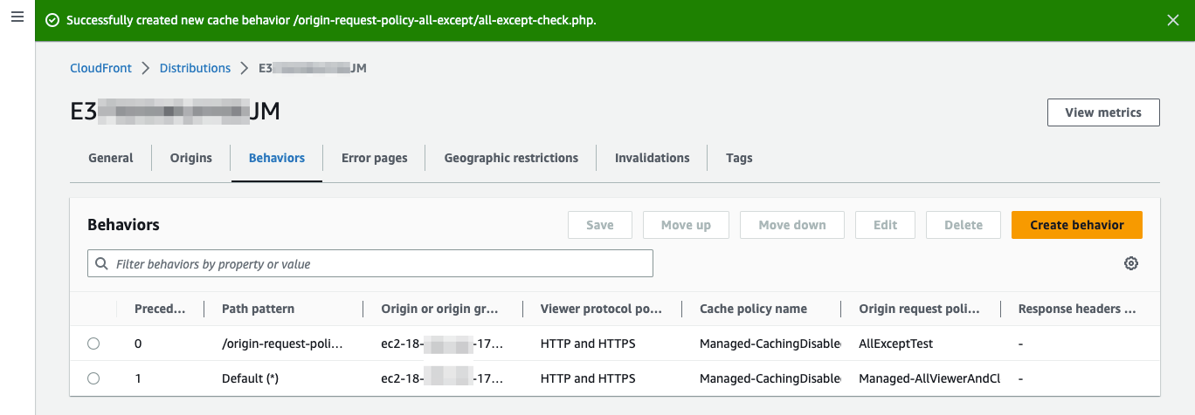This screenshot has height=415, width=1195.
Task: Navigate to the CloudFront breadcrumb link
Action: click(100, 68)
